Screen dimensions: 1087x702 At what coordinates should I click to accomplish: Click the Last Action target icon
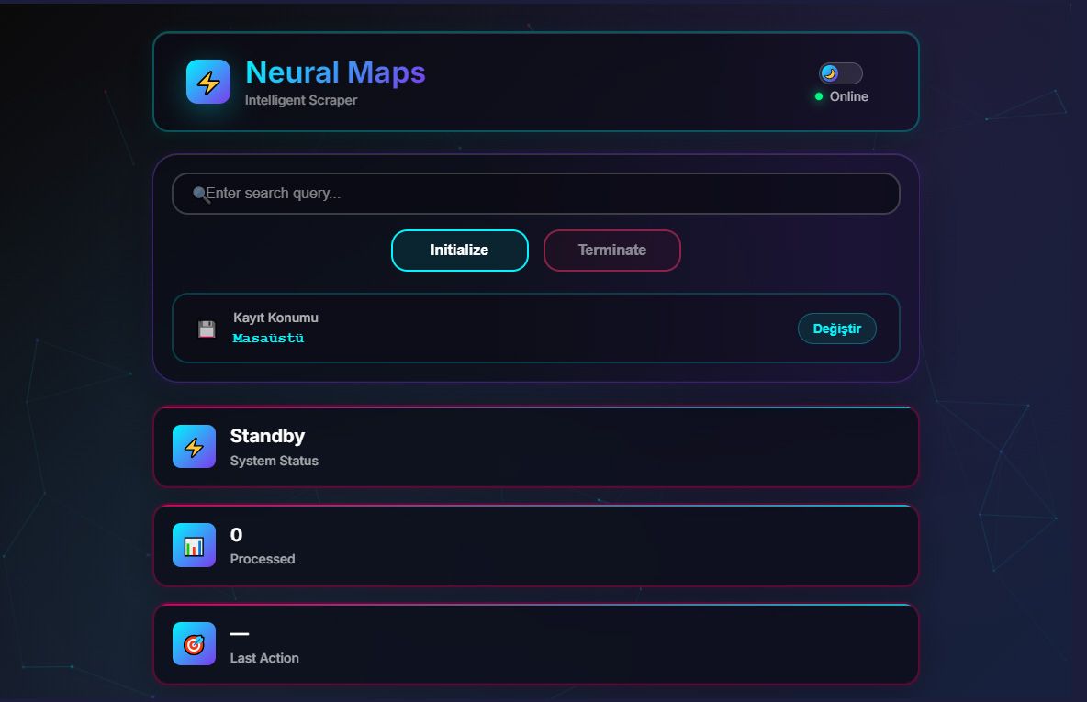click(194, 644)
